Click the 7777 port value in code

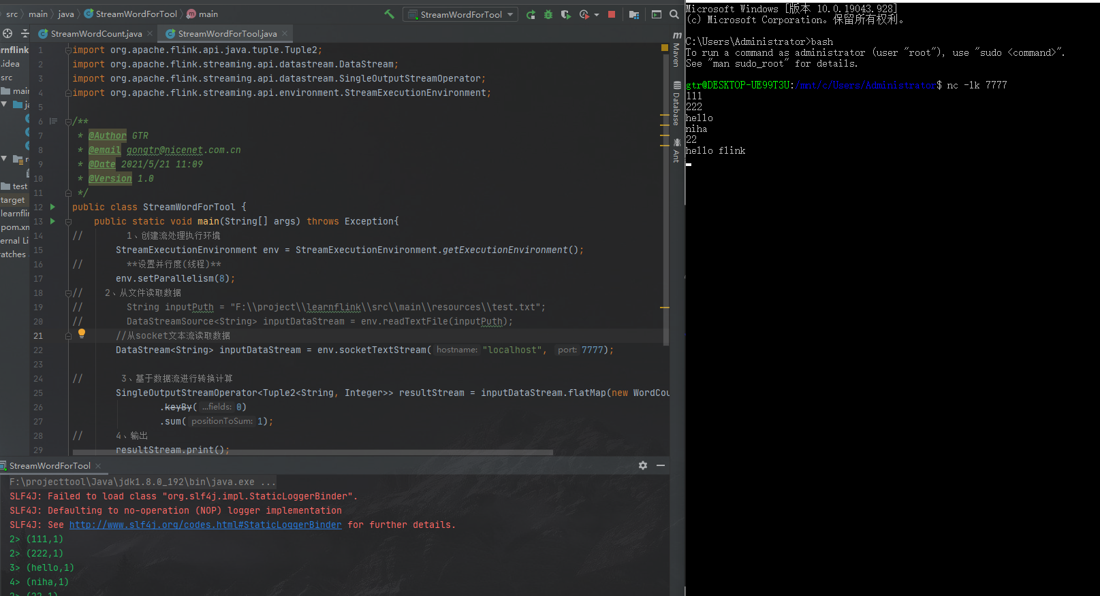pyautogui.click(x=593, y=350)
